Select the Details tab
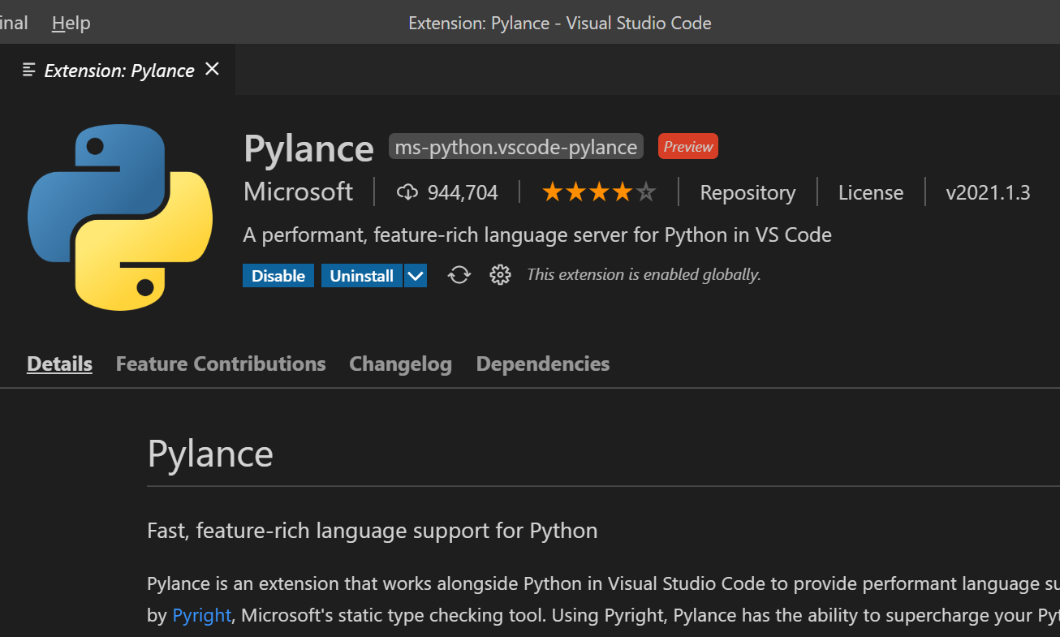 59,364
